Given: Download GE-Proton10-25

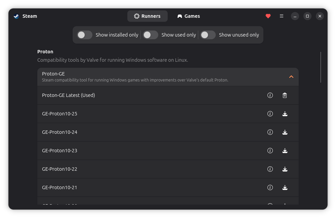Looking at the screenshot, I should pos(285,114).
